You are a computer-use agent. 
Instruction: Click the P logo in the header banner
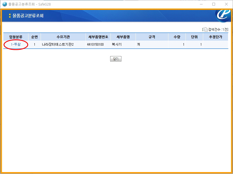pos(223,16)
